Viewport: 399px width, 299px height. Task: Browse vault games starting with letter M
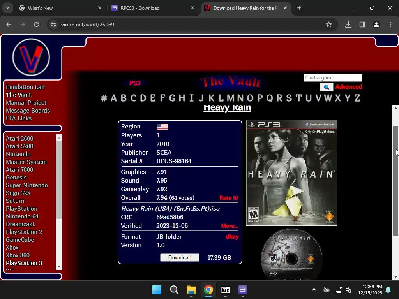(x=231, y=98)
